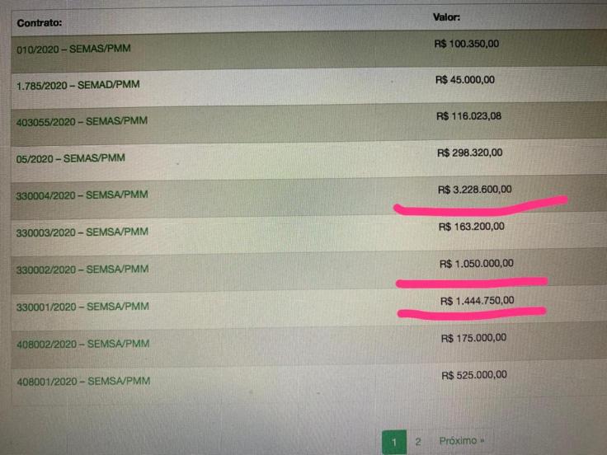607x455 pixels.
Task: Click the R$ 3.228.600,00 value cell
Action: [480, 190]
